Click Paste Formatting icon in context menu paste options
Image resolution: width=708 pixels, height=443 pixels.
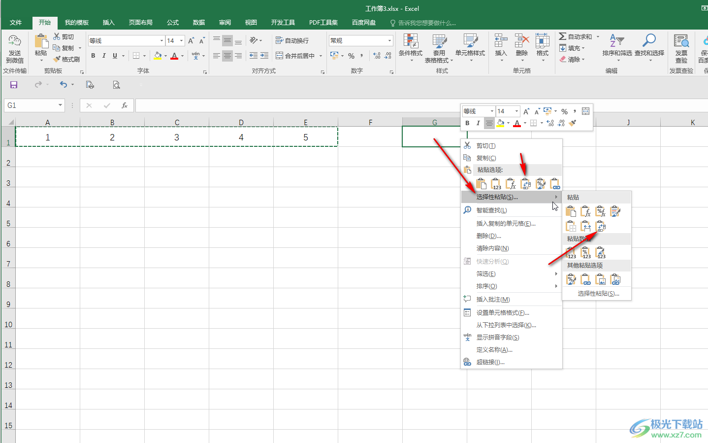point(541,184)
